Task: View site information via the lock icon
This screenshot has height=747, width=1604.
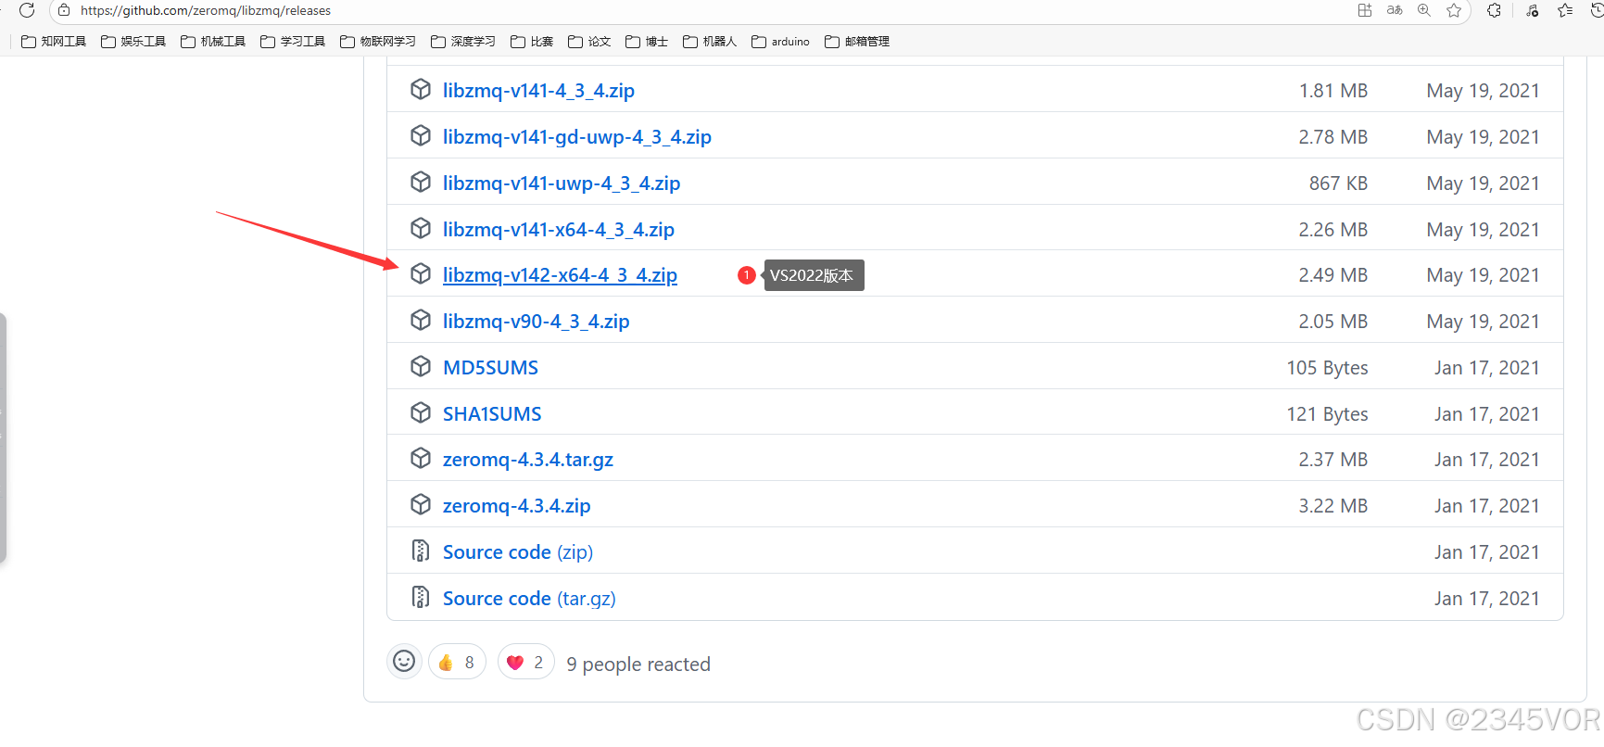Action: click(64, 10)
